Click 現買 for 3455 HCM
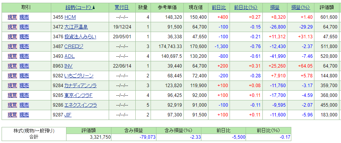 point(12,17)
